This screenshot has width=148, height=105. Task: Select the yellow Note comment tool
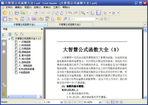click(59, 19)
